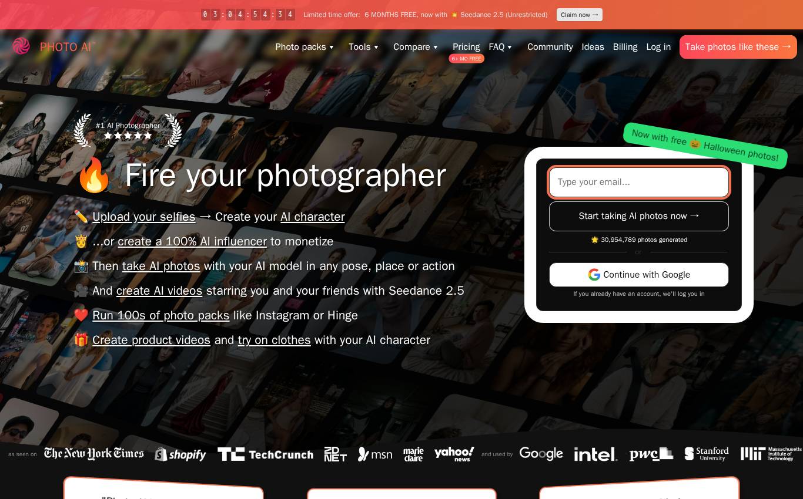Click the take AI photos link
Image resolution: width=803 pixels, height=499 pixels.
161,266
